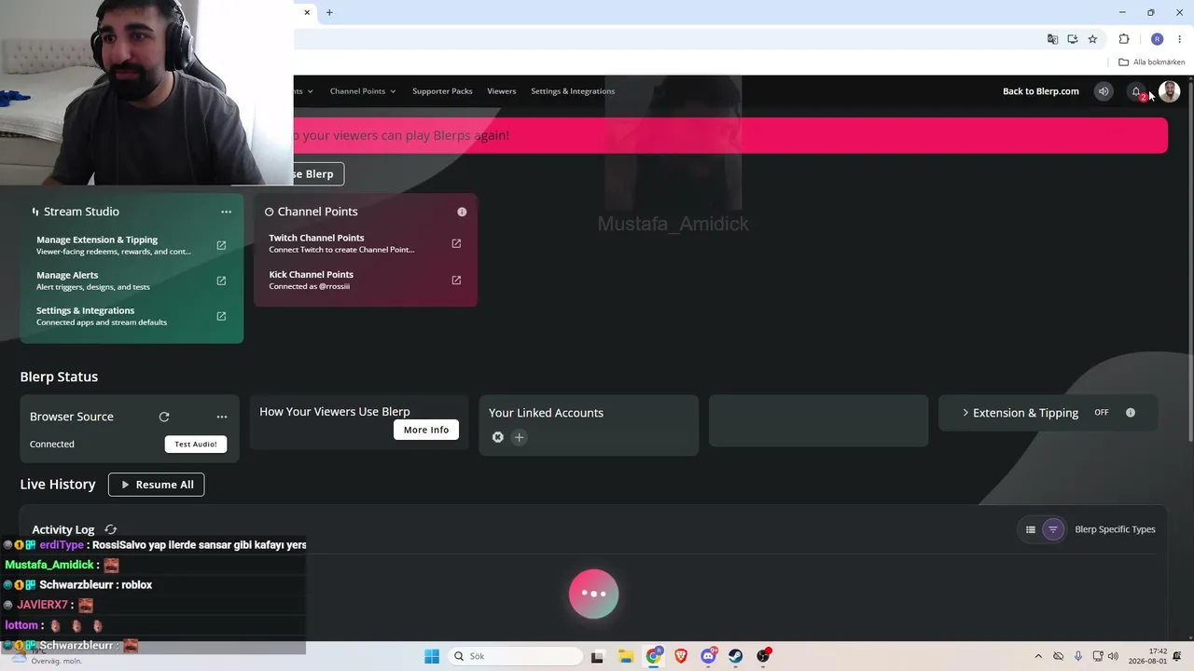1194x671 pixels.
Task: Show hidden system tray icons
Action: (x=1038, y=656)
